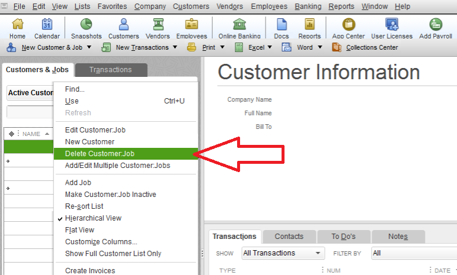Click the TYPE column header
The image size is (457, 275).
(x=228, y=271)
